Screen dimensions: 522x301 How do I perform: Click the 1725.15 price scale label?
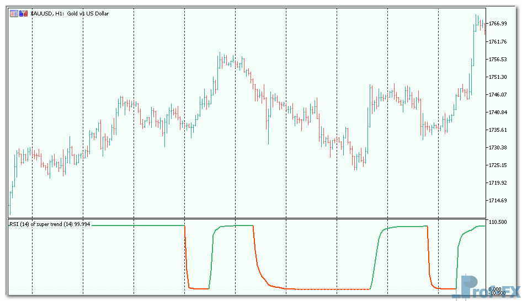[498, 165]
